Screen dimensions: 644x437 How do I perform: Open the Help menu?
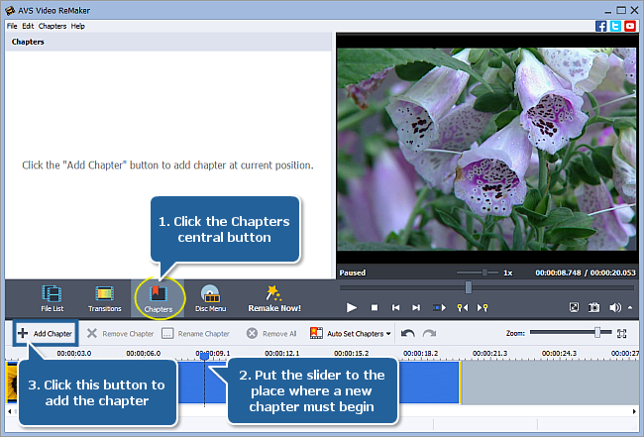click(77, 26)
